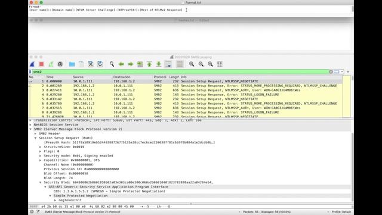This screenshot has width=382, height=215.
Task: Expand the negTokenInit node
Action: [55, 200]
